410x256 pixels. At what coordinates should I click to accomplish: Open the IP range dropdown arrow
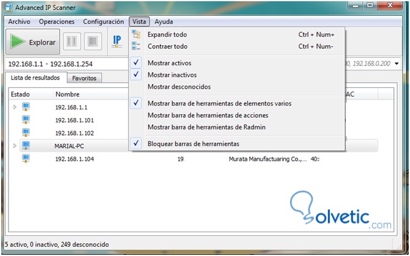click(x=397, y=64)
